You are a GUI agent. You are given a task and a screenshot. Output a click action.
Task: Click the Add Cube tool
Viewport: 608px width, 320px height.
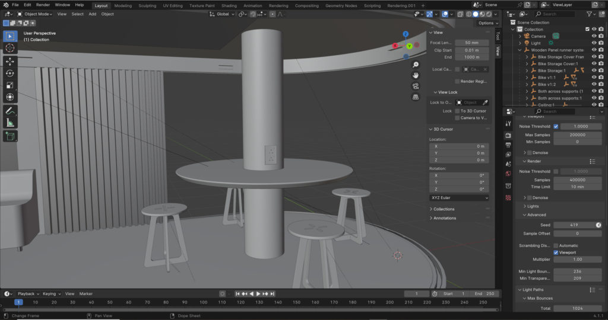(x=9, y=136)
